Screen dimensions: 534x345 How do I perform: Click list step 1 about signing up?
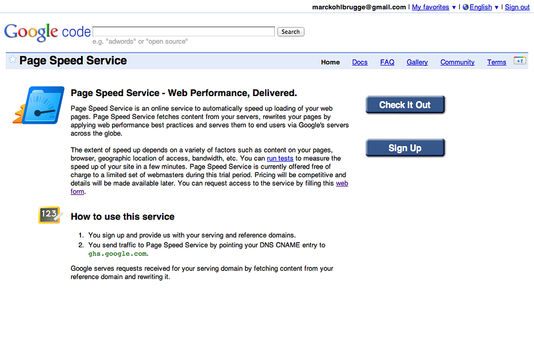click(x=192, y=235)
